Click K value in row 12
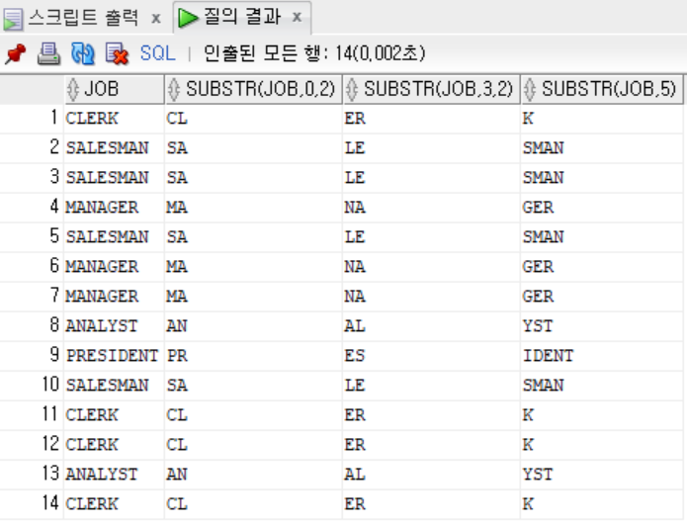Viewport: 687px width, 526px height. coord(528,445)
